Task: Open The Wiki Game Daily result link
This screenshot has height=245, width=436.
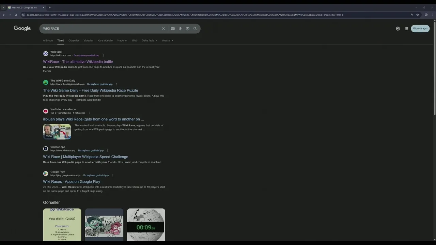Action: click(90, 91)
